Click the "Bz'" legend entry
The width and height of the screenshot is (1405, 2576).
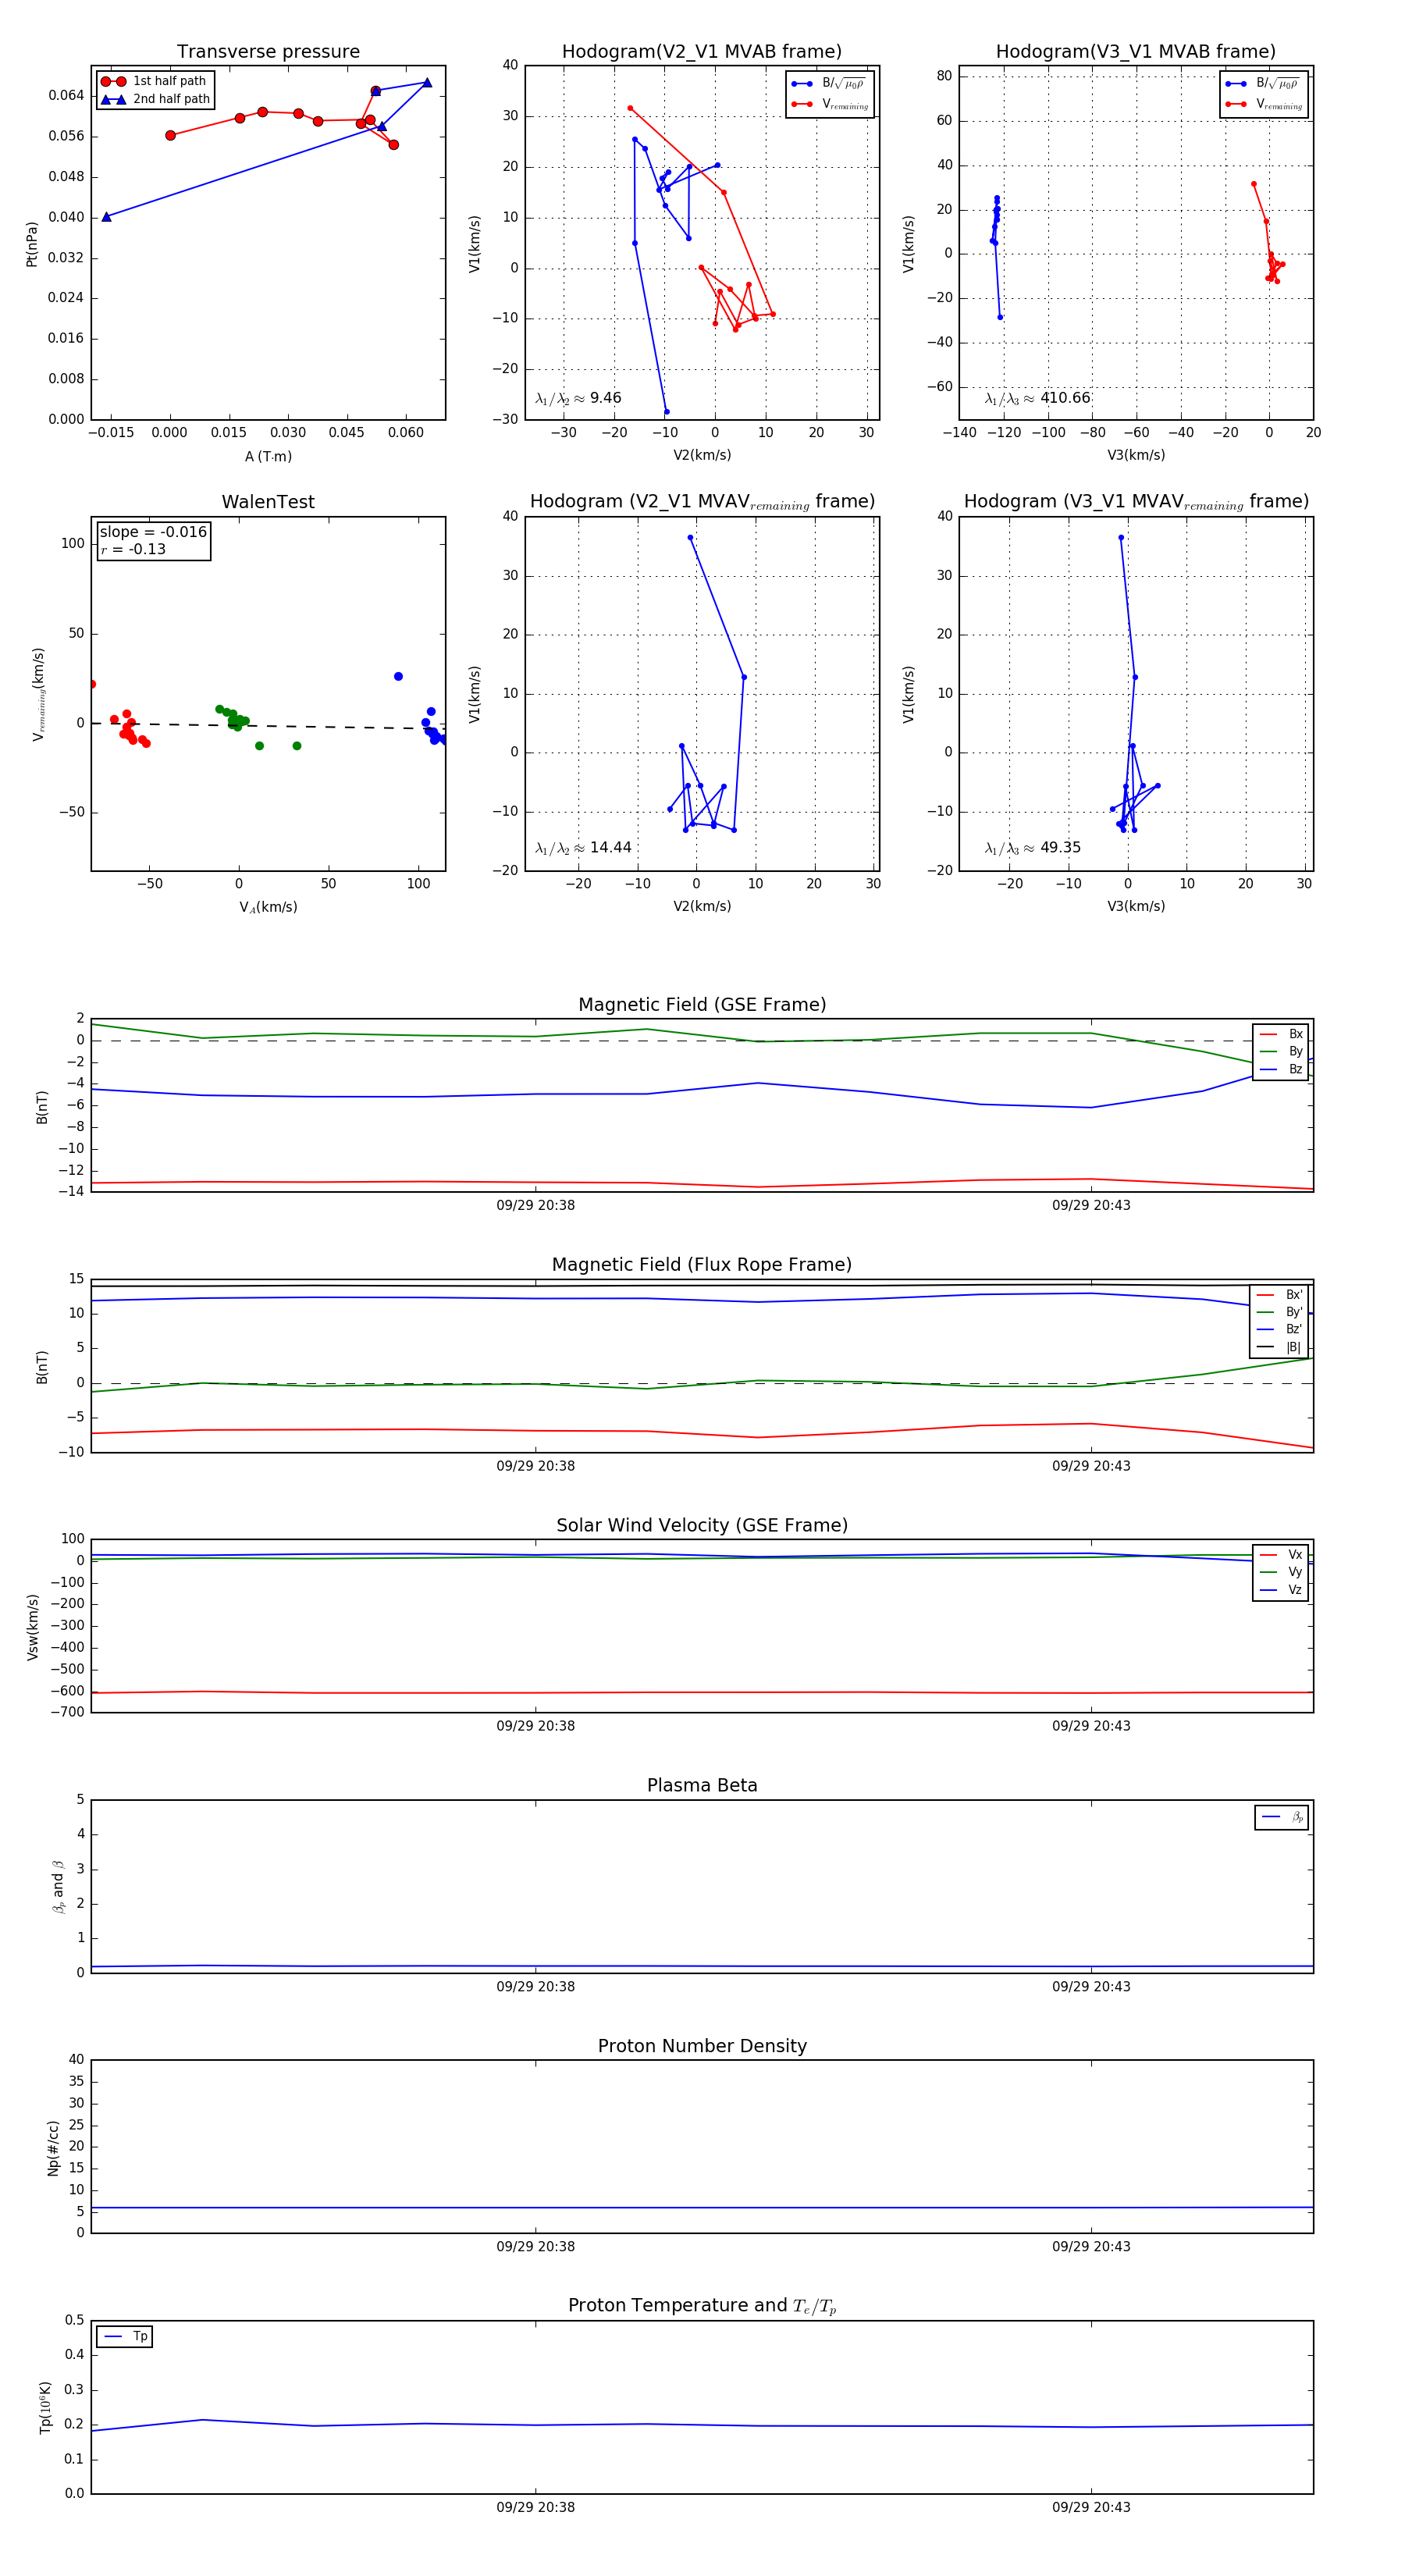click(1280, 1329)
